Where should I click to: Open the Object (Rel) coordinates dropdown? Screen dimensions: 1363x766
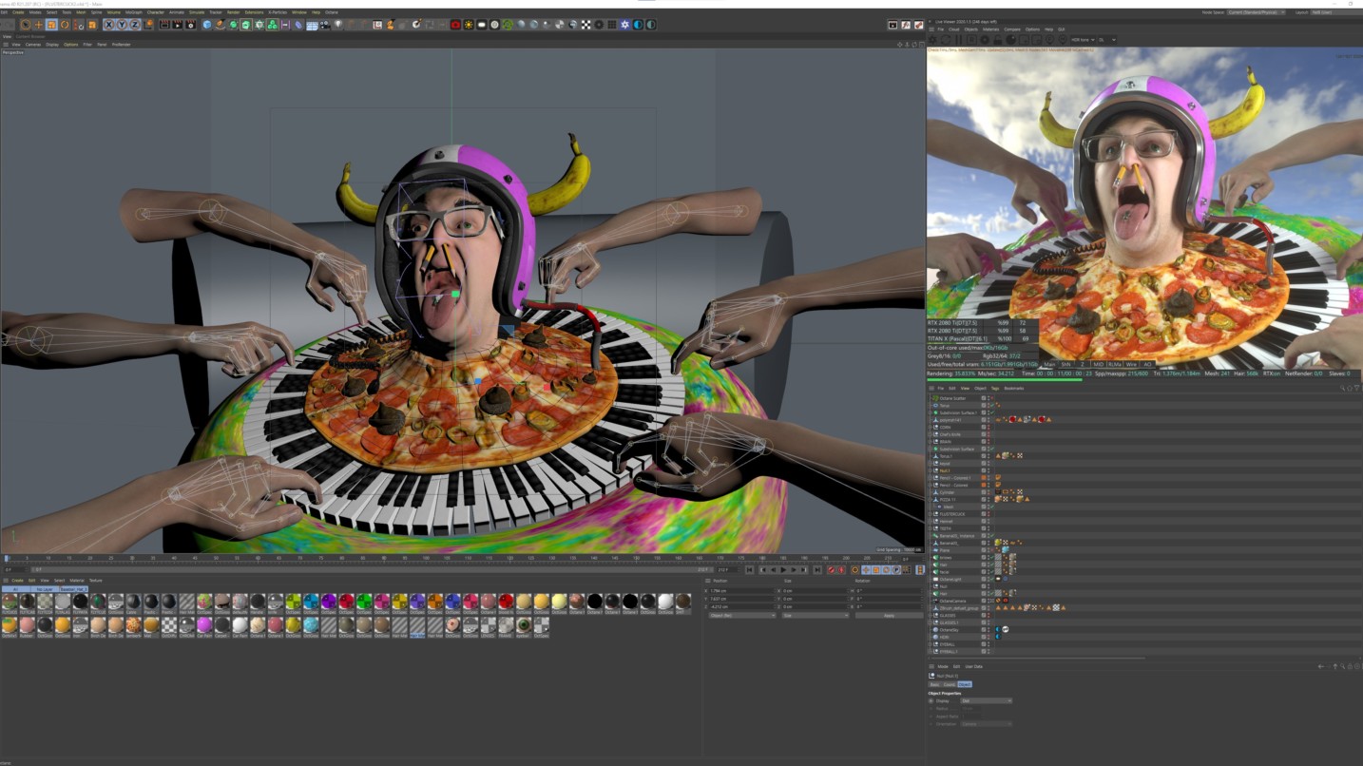pyautogui.click(x=742, y=616)
